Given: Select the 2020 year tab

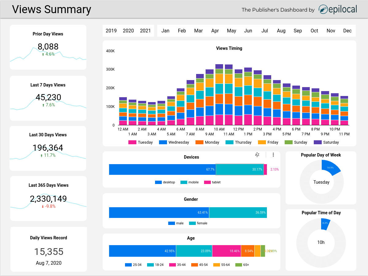Looking at the screenshot, I should pos(128,31).
